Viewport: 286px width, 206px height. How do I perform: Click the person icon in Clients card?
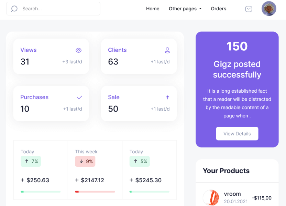[x=167, y=50]
